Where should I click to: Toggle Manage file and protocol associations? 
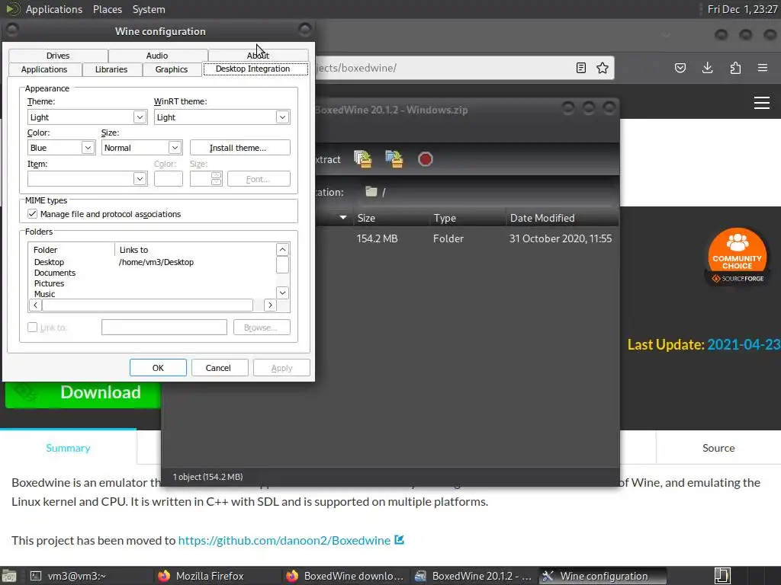pos(32,214)
